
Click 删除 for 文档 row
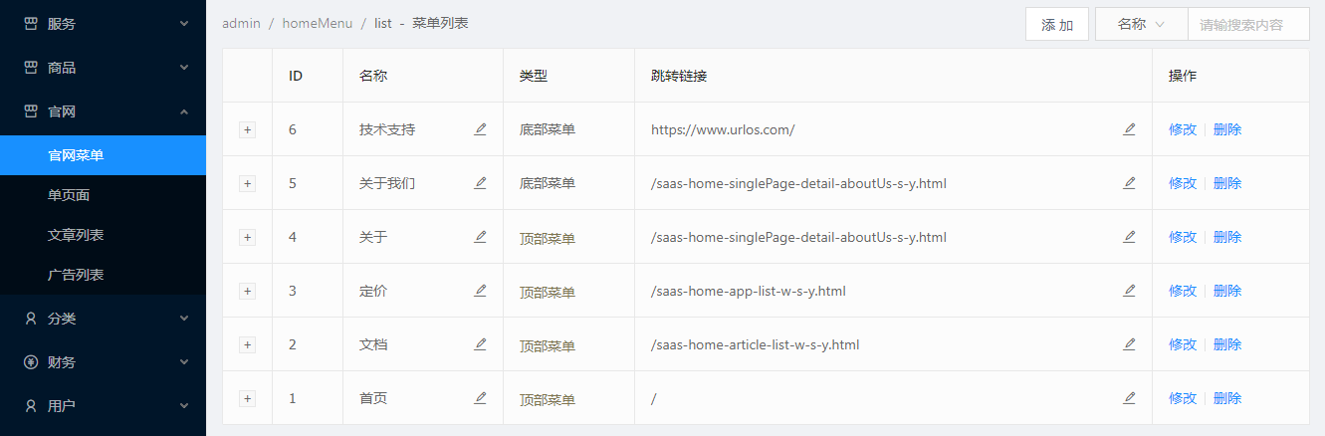tap(1227, 344)
